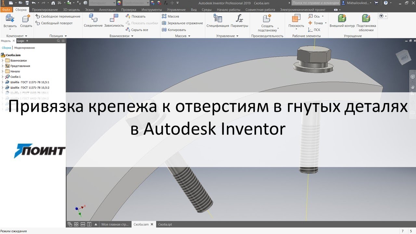Viewport: 416px width, 234px height.
Task: Switch to the 3D-модель ribbon tab
Action: [71, 10]
